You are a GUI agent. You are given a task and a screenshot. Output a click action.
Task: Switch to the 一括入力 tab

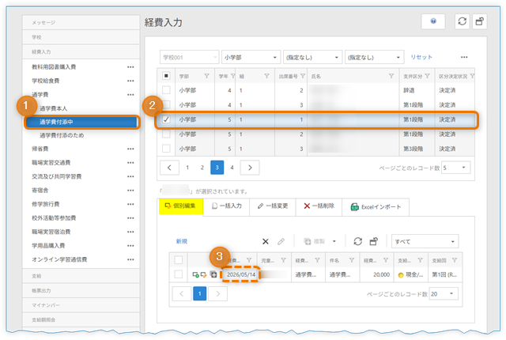tap(227, 206)
